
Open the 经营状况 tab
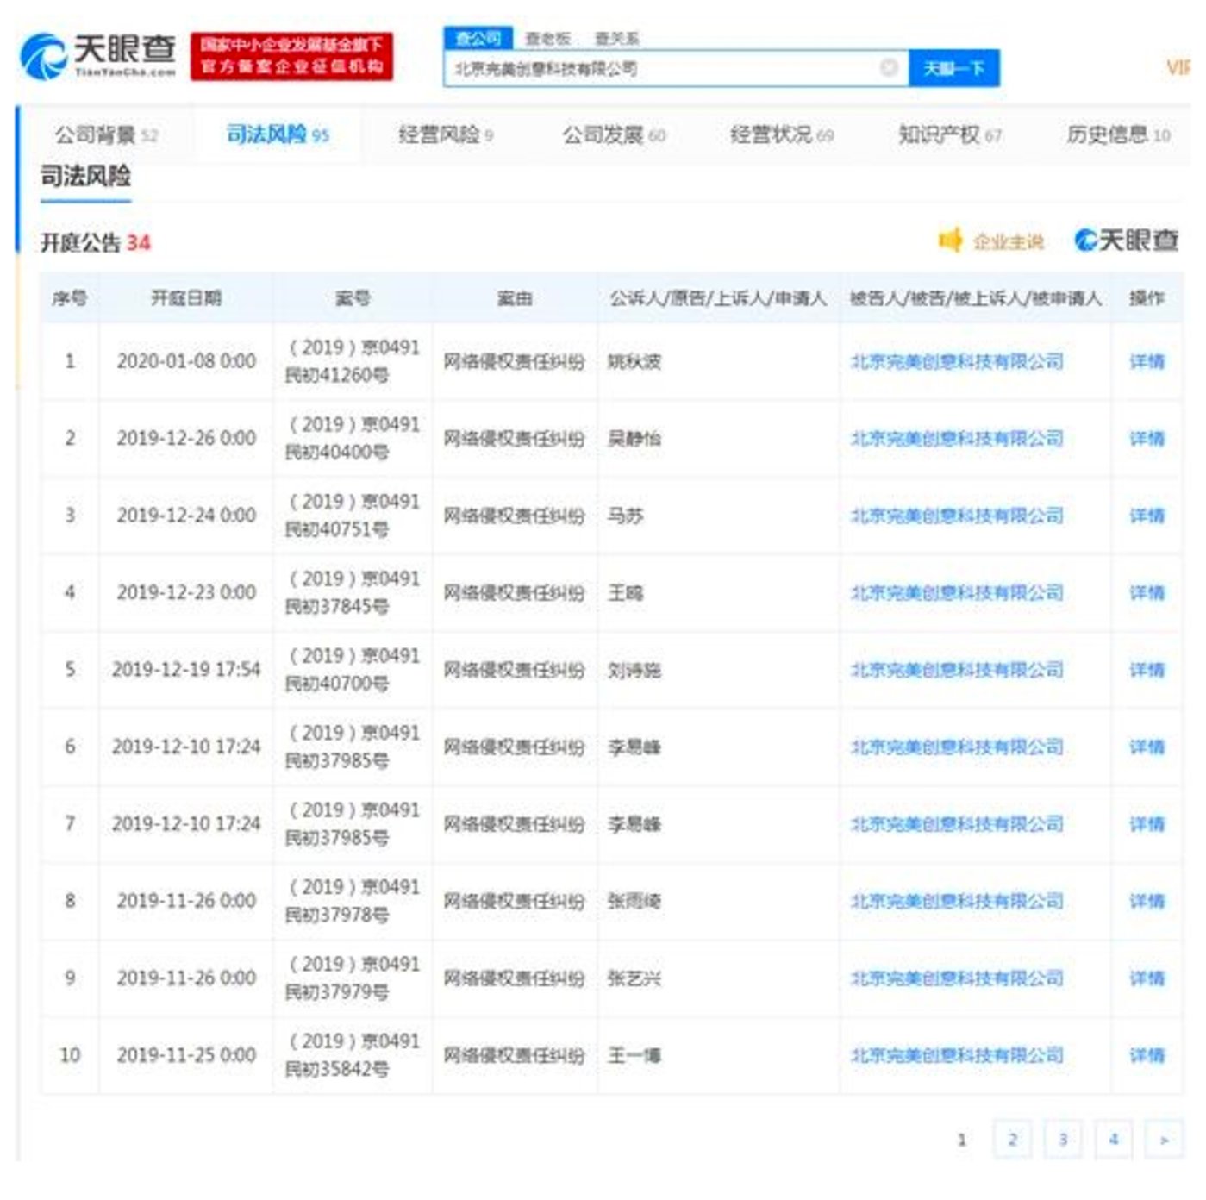click(x=782, y=134)
